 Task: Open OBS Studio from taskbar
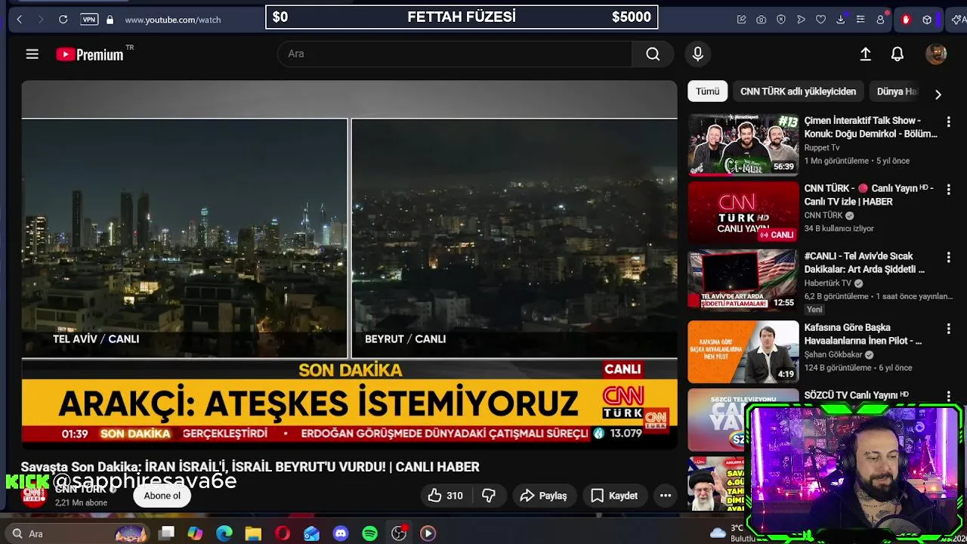click(399, 533)
